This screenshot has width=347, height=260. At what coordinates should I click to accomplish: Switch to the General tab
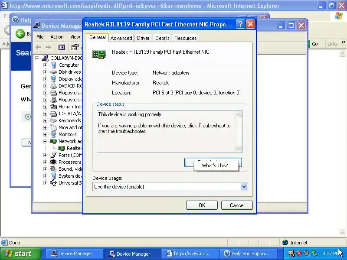[97, 37]
